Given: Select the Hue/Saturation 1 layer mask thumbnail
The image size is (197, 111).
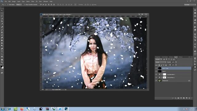Looking at the screenshot, I should click(x=165, y=74).
